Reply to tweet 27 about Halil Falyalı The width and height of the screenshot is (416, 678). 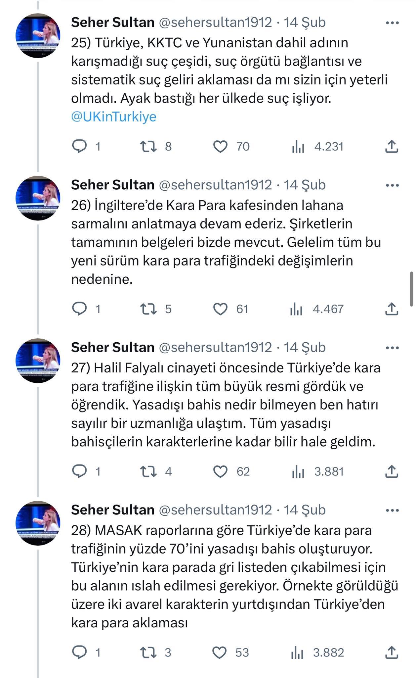79,471
